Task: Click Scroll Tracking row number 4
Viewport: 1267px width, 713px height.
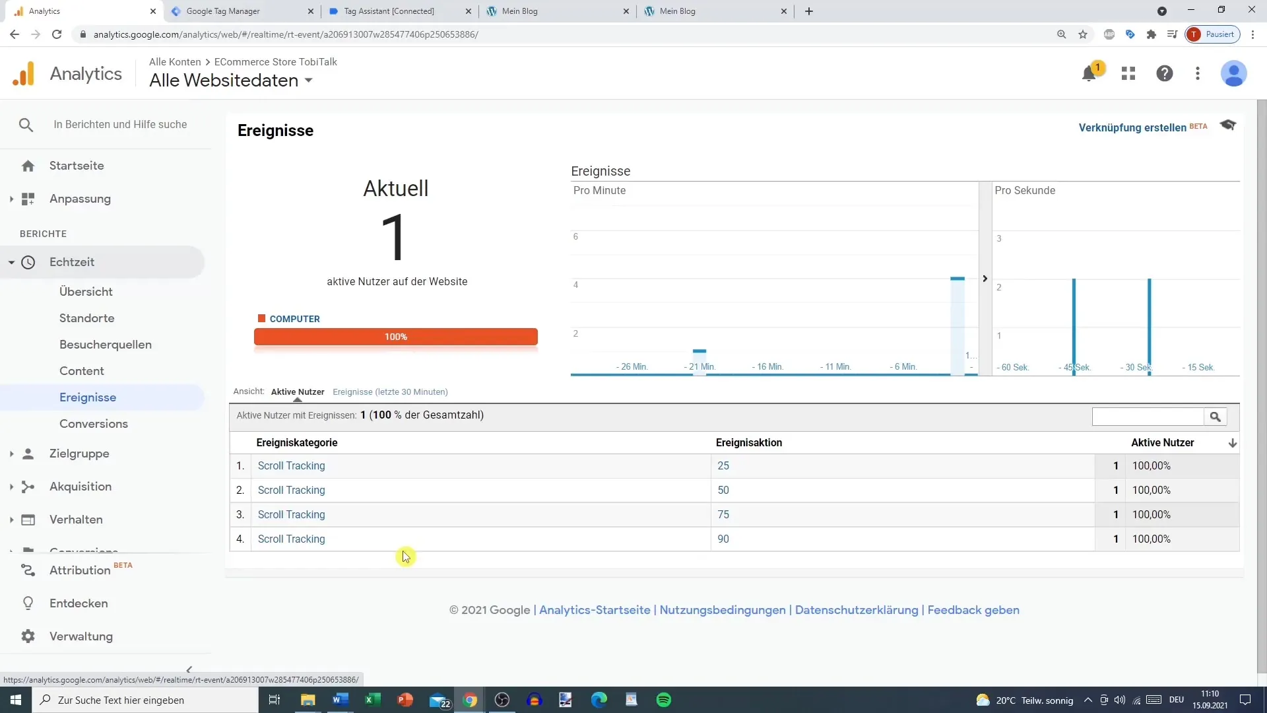Action: point(292,539)
